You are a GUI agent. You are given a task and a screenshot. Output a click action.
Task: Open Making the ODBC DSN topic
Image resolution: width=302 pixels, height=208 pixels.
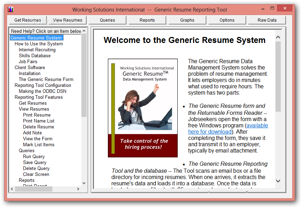click(x=43, y=91)
